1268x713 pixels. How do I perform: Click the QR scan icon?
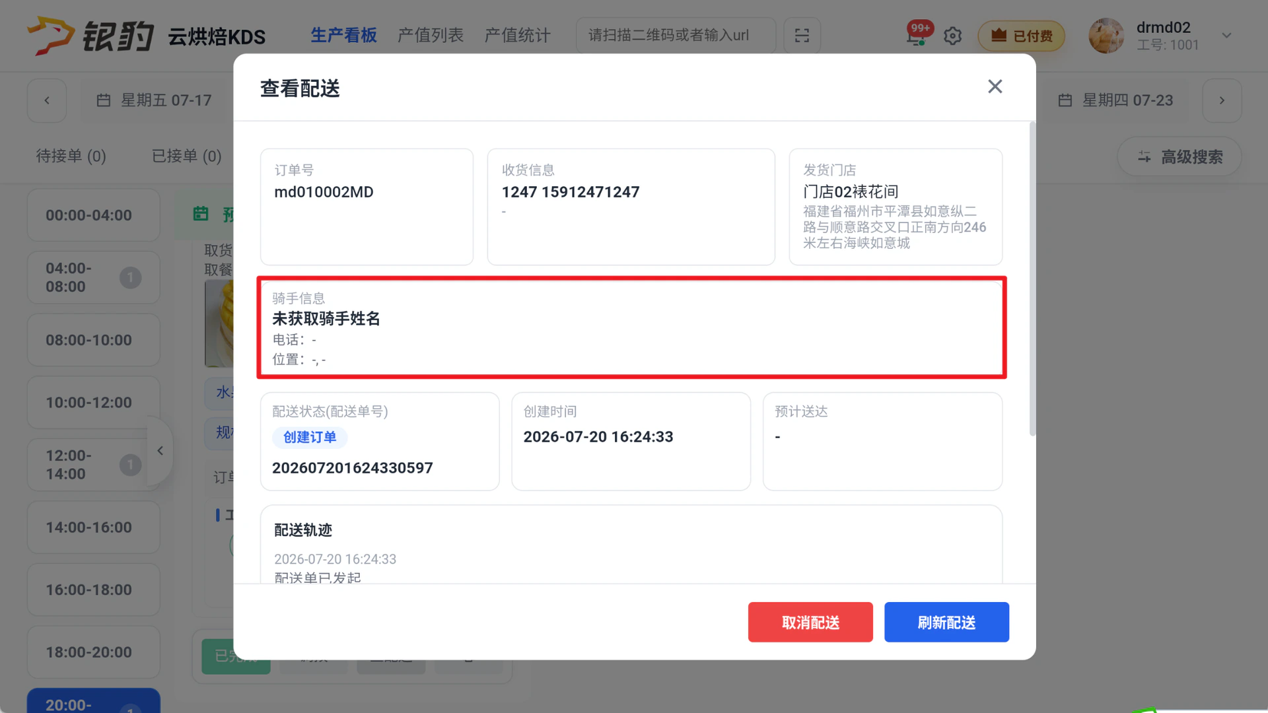(802, 36)
